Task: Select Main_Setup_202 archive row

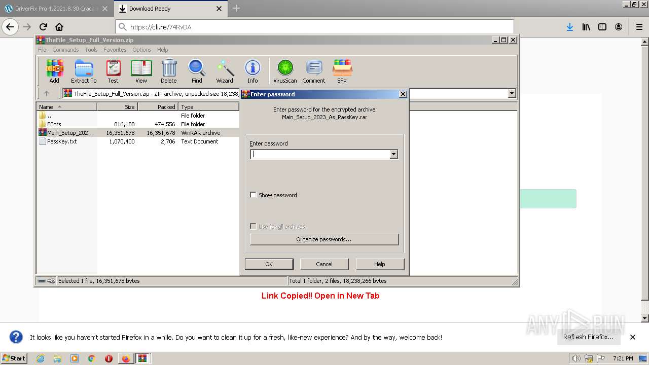Action: [138, 133]
